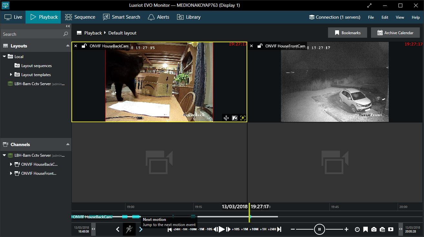
Task: Jump to the previous motion event arrow
Action: tap(118, 229)
